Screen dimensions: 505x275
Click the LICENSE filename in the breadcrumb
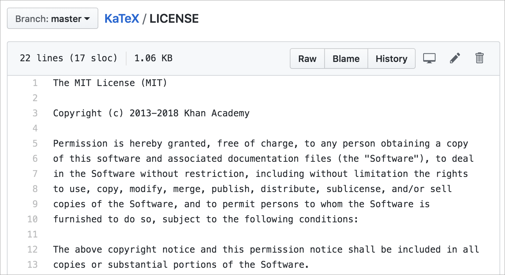(x=174, y=19)
